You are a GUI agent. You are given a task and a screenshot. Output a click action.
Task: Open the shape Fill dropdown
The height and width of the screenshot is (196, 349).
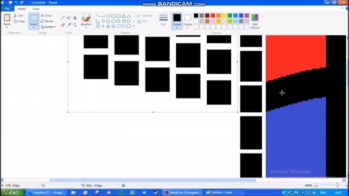[143, 21]
